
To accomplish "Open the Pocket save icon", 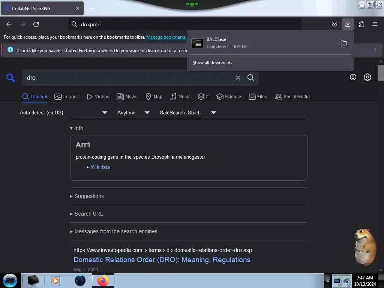I will 334,24.
